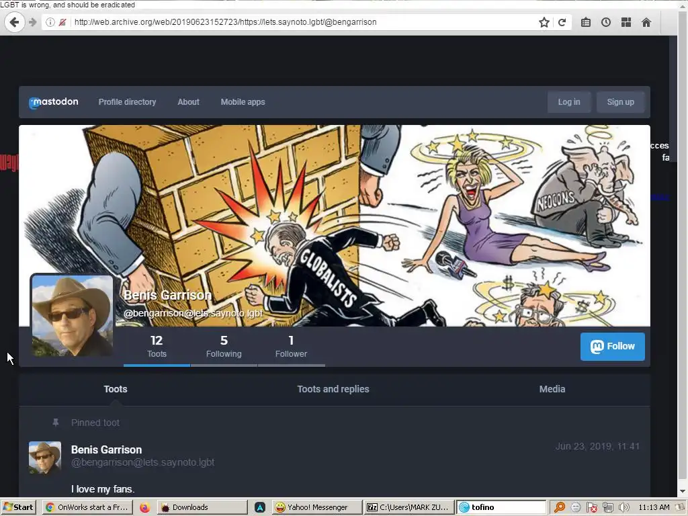Open the About page

pyautogui.click(x=188, y=102)
